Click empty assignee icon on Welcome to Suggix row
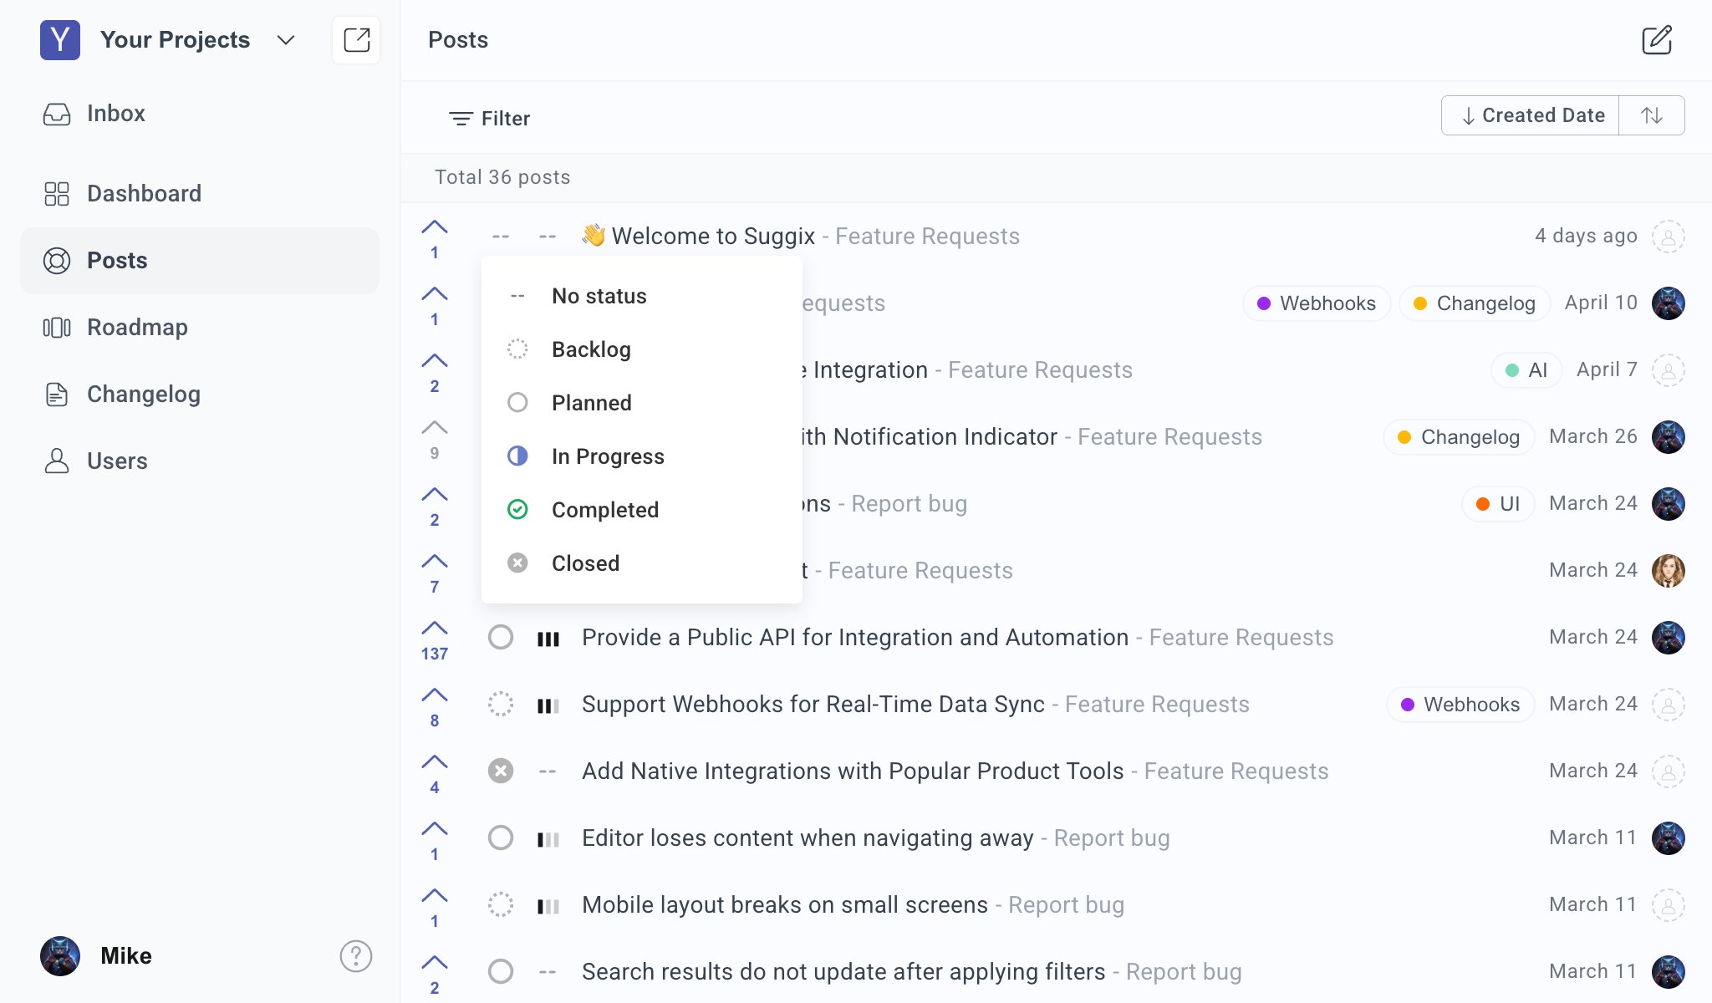Viewport: 1712px width, 1003px height. (1669, 237)
